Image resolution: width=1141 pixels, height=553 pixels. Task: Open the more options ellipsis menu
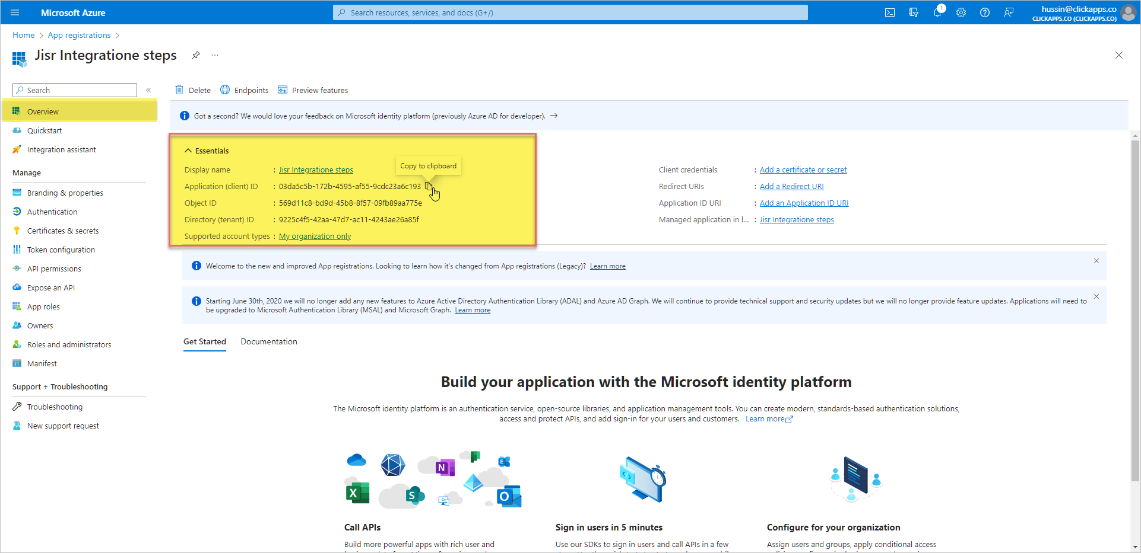[215, 55]
